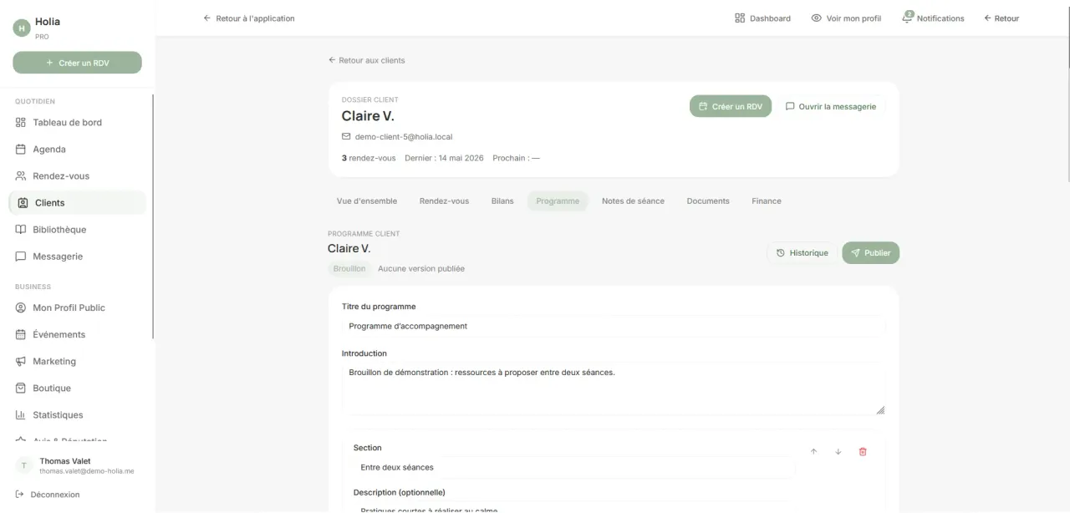Click the sidebar Créer un RDV button
Viewport: 1070px width, 513px height.
(77, 63)
